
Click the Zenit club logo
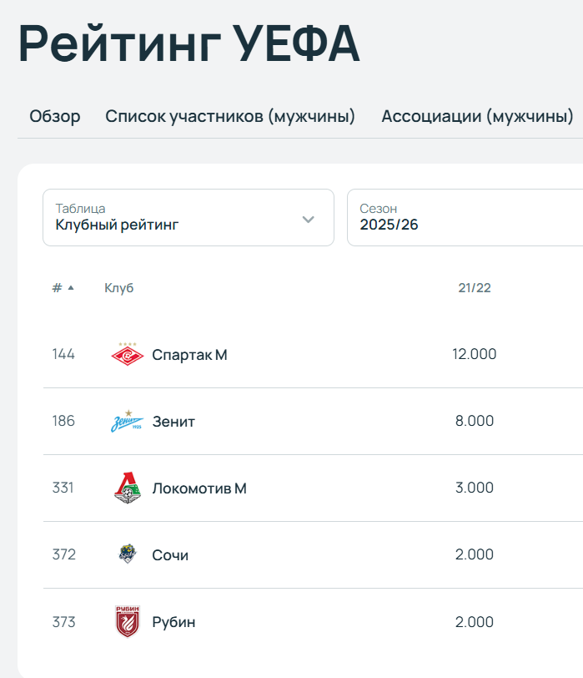tap(128, 422)
